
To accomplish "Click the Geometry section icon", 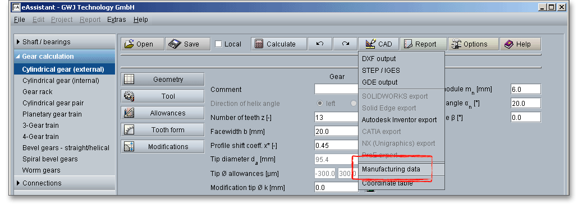I will (x=129, y=79).
